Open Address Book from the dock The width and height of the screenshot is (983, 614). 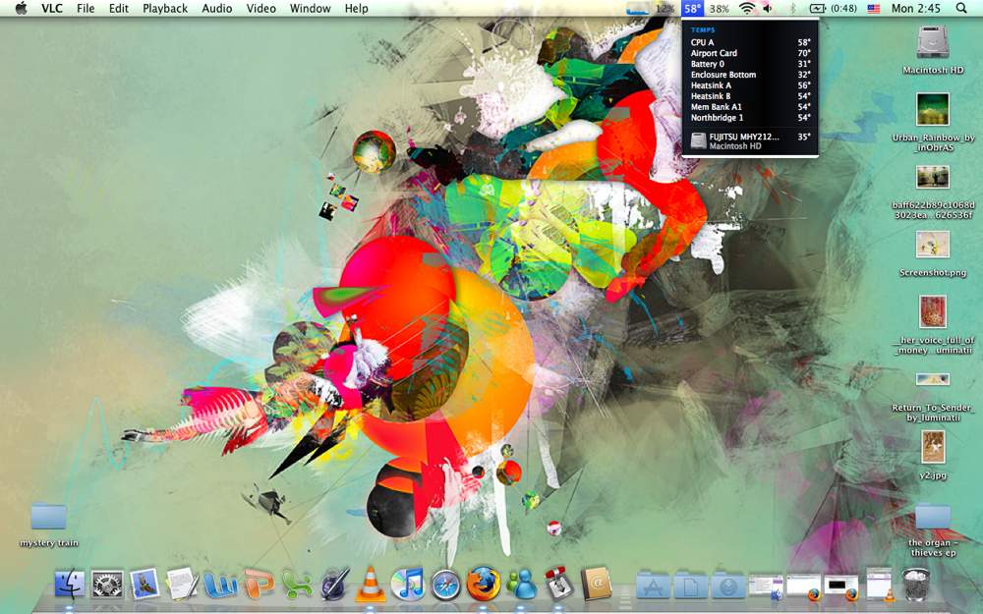pos(597,584)
